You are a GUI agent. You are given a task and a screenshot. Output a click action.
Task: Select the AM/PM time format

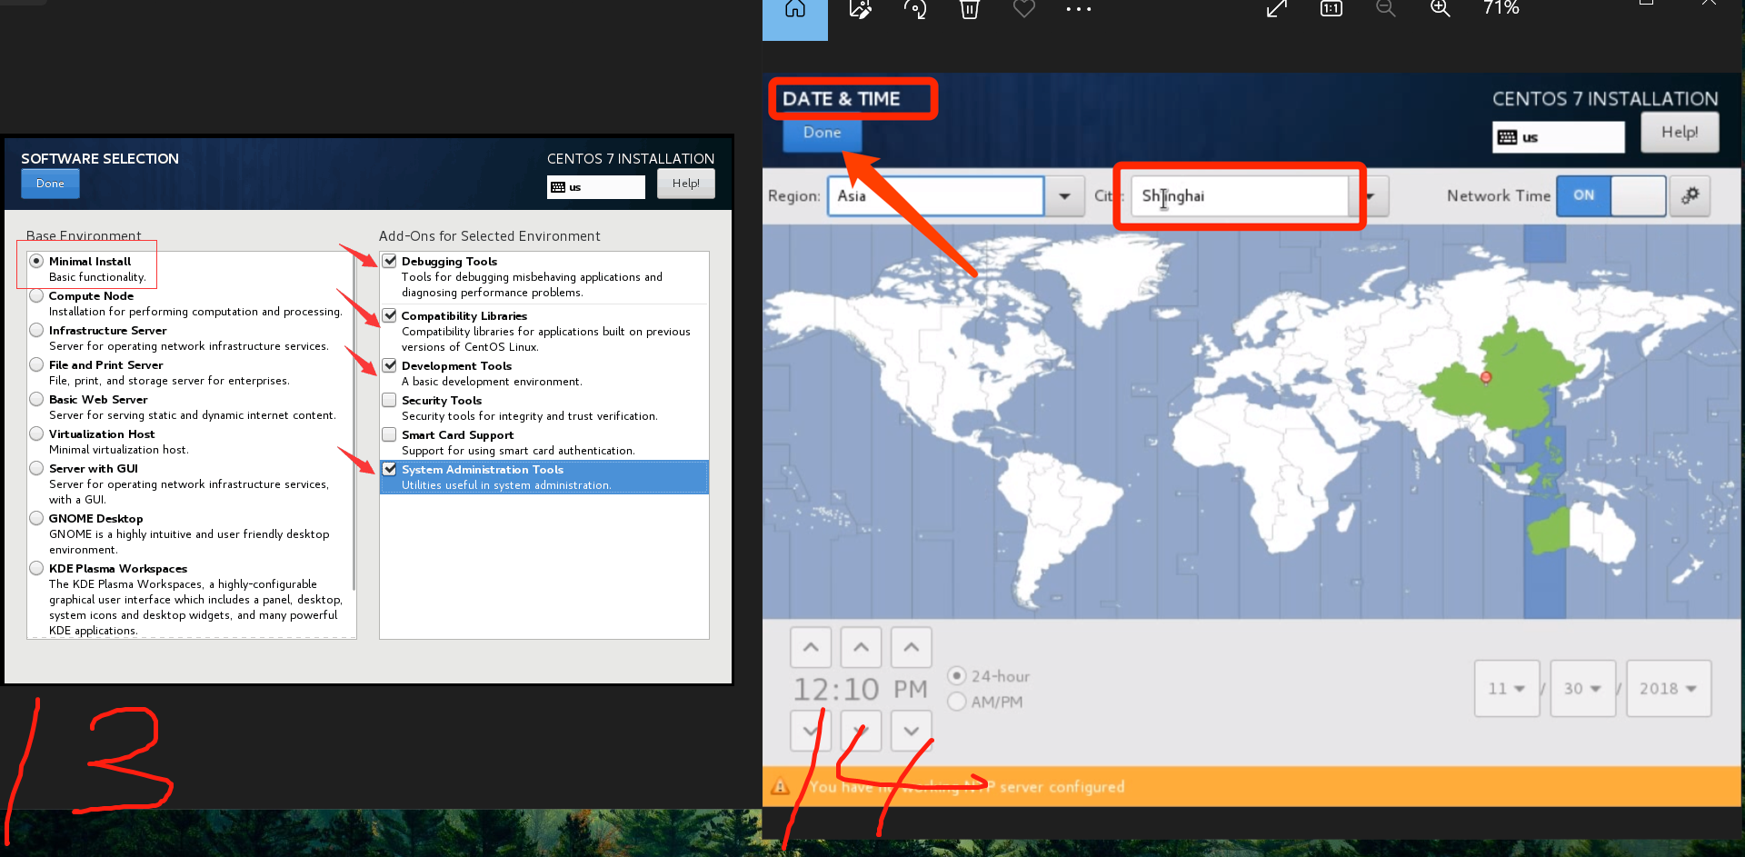click(x=956, y=702)
